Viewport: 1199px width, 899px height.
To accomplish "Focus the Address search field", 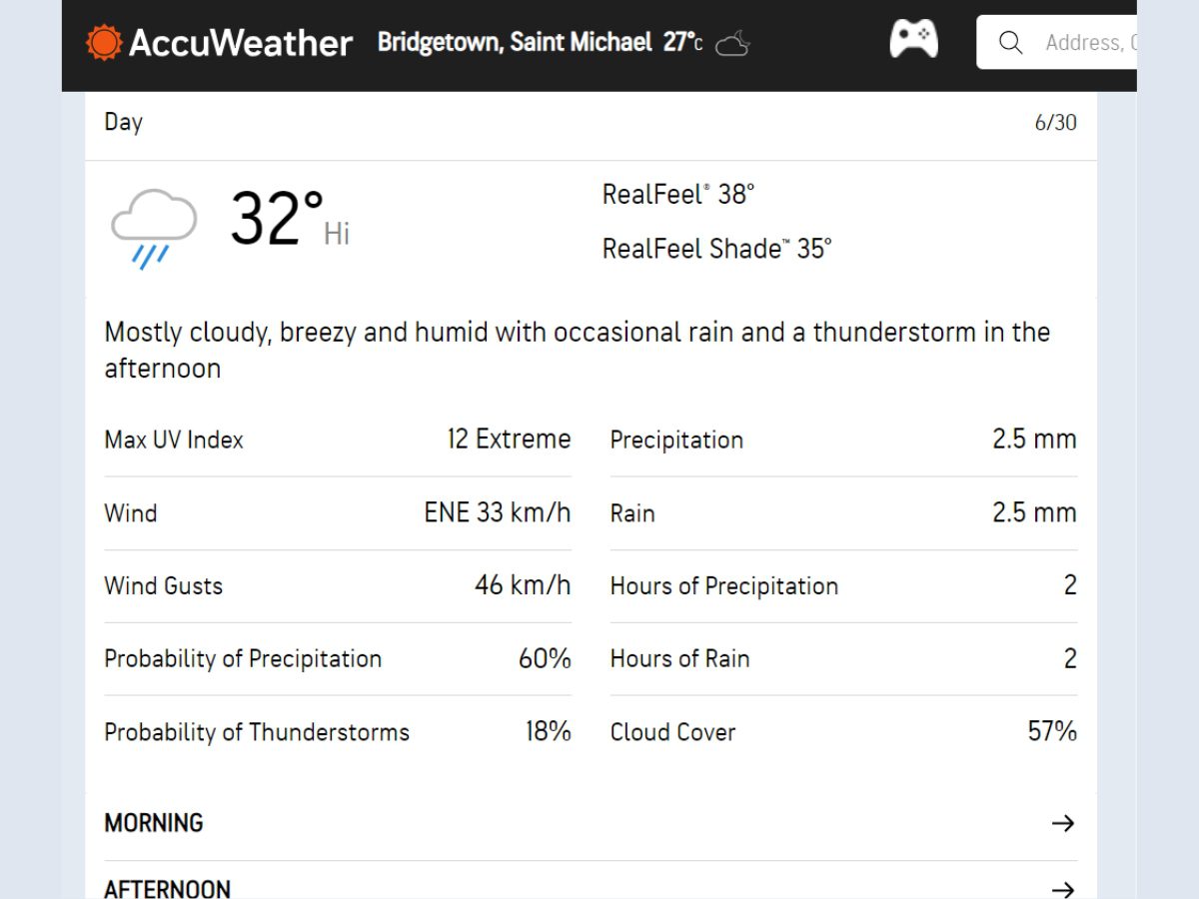I will coord(1089,43).
